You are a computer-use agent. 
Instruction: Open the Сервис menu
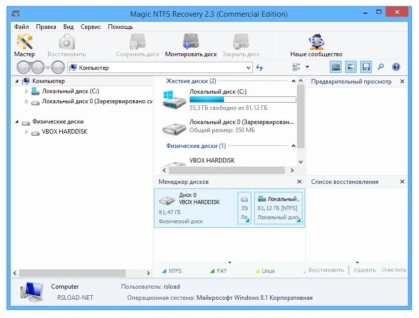click(91, 27)
